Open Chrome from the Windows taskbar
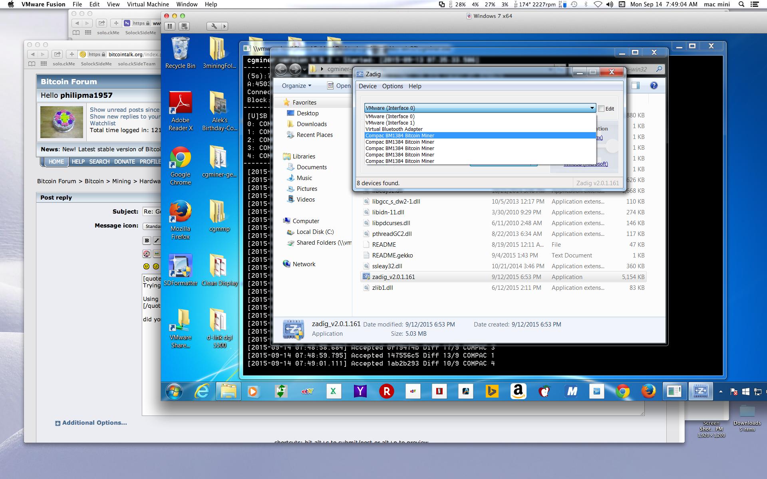This screenshot has height=479, width=767. coord(622,392)
